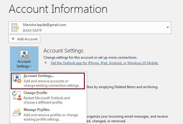This screenshot has width=183, height=124.
Task: Select the Manisha.lepide@gmail.com account text
Action: point(45,25)
